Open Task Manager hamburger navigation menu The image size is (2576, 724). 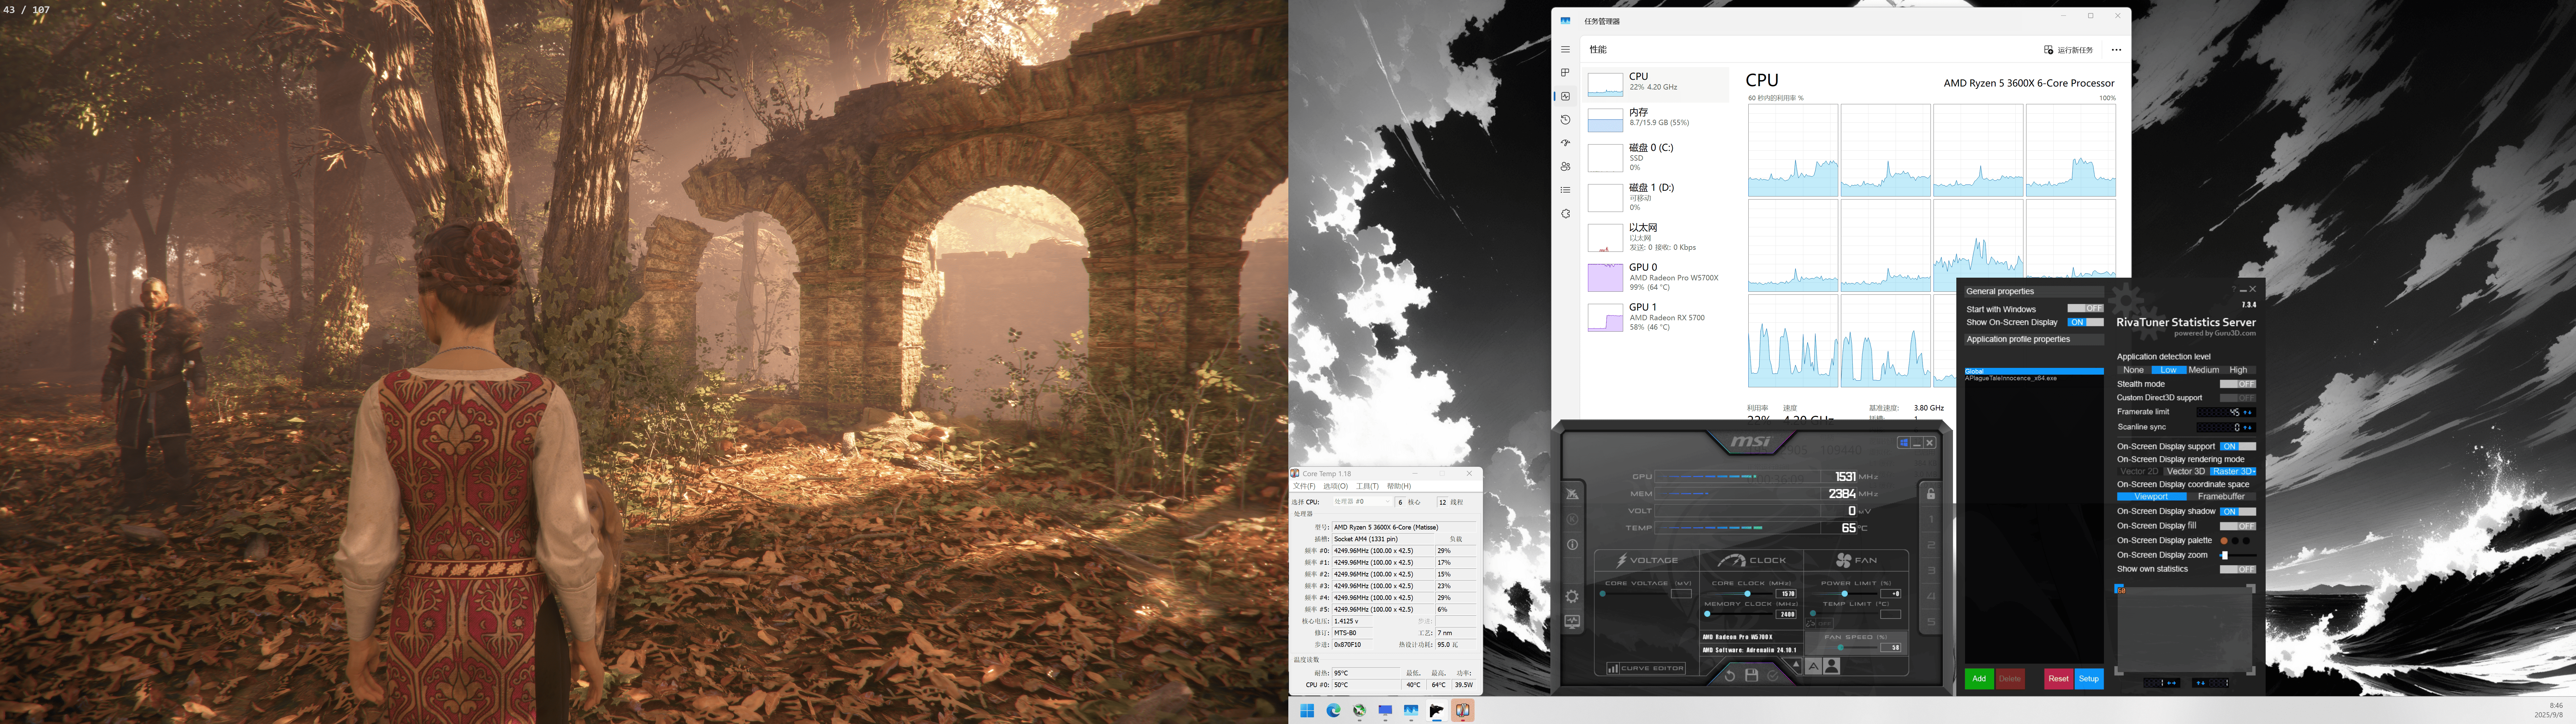(x=1565, y=49)
